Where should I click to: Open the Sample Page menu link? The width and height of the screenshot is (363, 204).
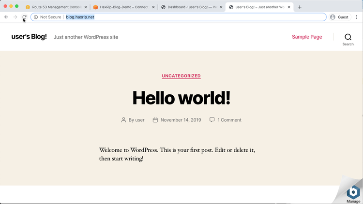307,37
